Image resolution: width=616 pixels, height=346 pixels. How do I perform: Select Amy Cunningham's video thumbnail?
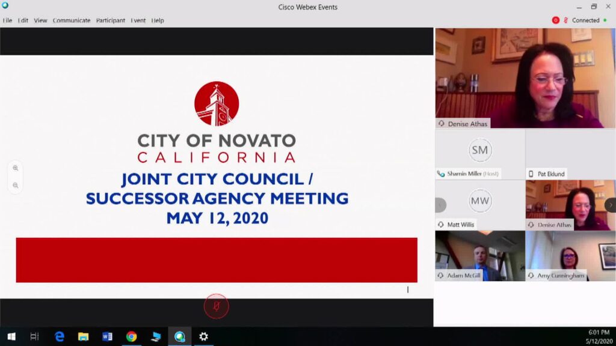[x=570, y=255]
